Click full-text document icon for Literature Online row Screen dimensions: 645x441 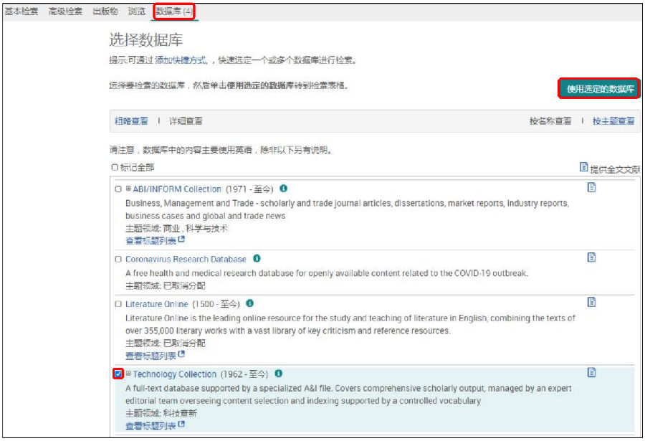pyautogui.click(x=591, y=302)
